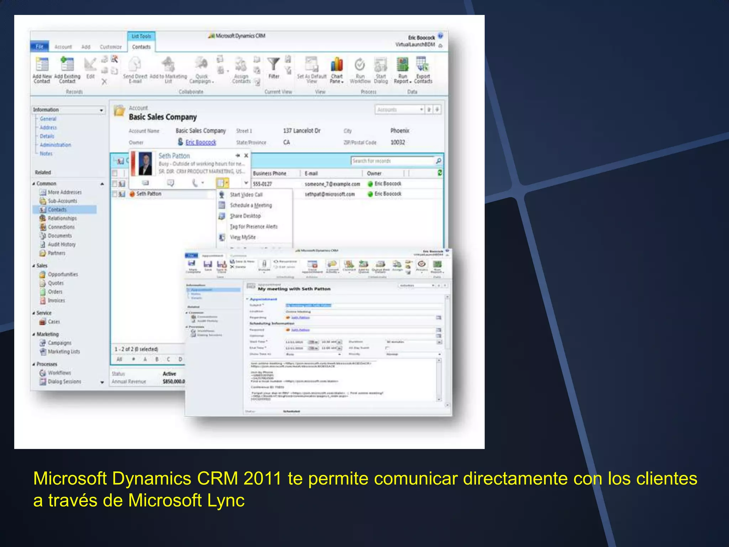Click the Filter funnel icon
The width and height of the screenshot is (729, 547).
[x=273, y=64]
